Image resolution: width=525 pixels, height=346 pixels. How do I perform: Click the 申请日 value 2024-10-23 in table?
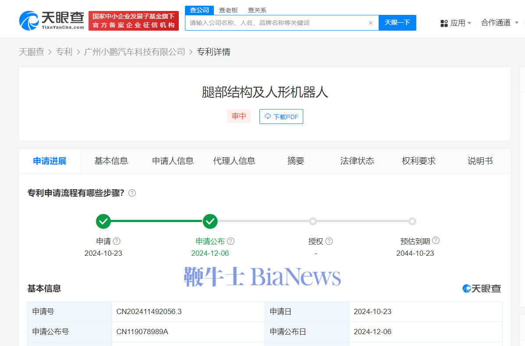[372, 312]
